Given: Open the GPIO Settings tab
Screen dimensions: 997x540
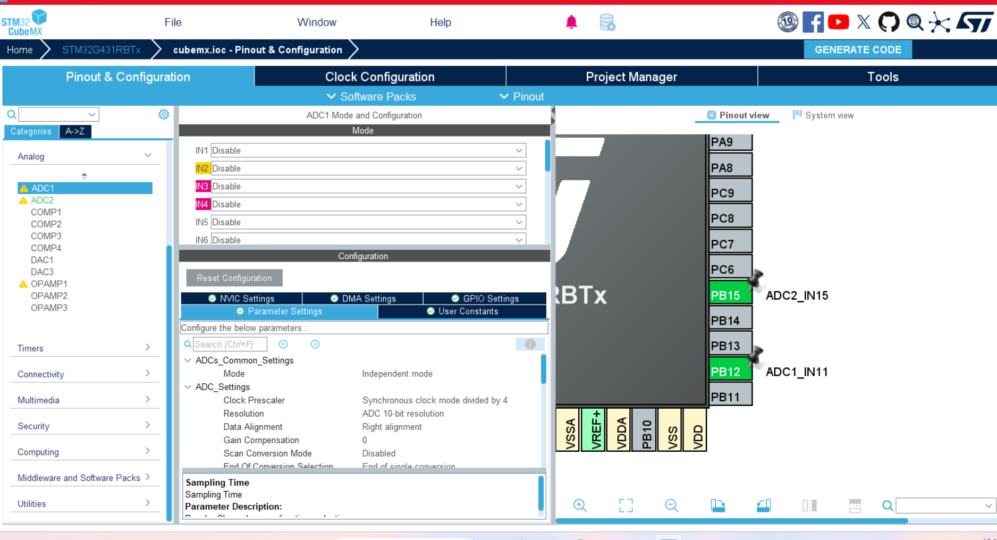Looking at the screenshot, I should [x=485, y=298].
